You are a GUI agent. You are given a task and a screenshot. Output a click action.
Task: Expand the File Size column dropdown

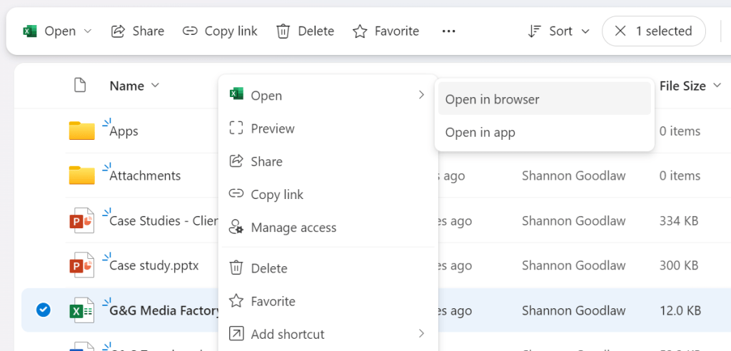(x=717, y=86)
